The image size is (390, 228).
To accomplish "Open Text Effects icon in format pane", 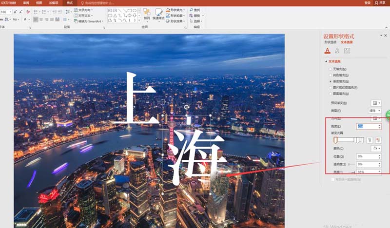I will (x=337, y=51).
